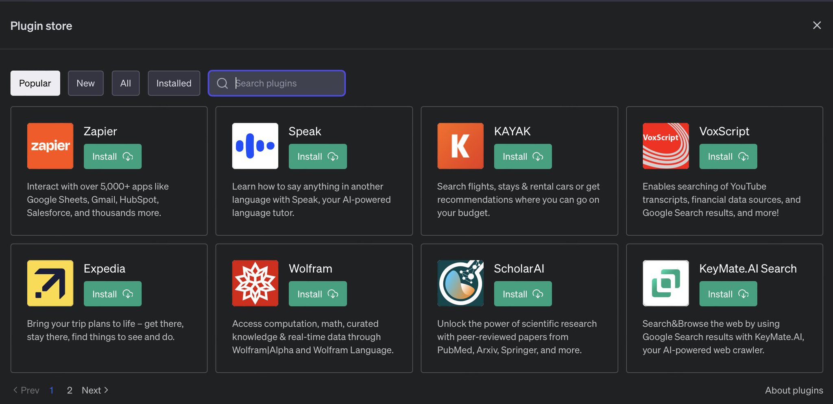Install the Speak plugin
The height and width of the screenshot is (404, 833).
click(x=318, y=156)
